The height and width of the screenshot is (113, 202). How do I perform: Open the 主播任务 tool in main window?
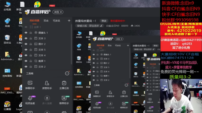click(64, 85)
